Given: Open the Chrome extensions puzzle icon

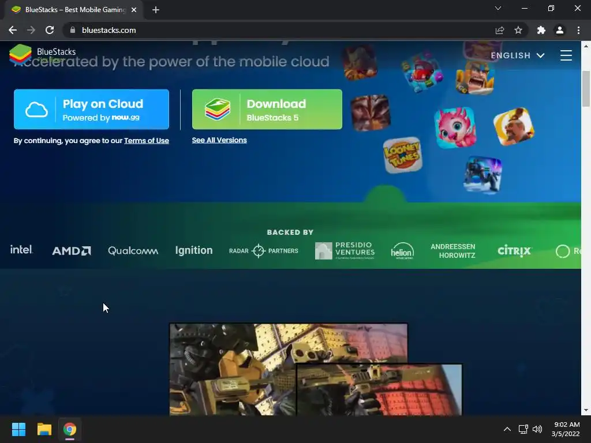Looking at the screenshot, I should 541,30.
